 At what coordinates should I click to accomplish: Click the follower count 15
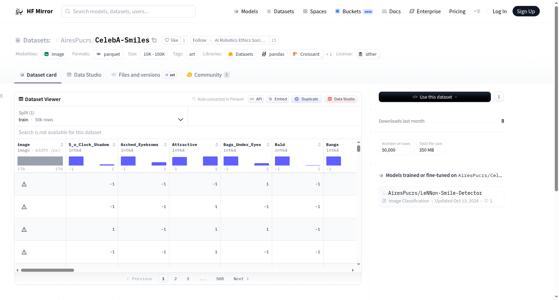point(274,40)
